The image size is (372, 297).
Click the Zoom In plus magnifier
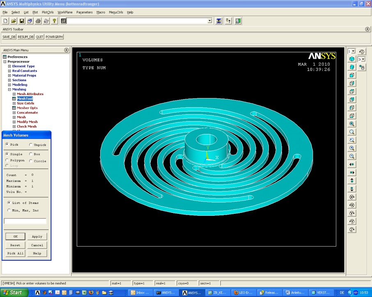tap(352, 148)
